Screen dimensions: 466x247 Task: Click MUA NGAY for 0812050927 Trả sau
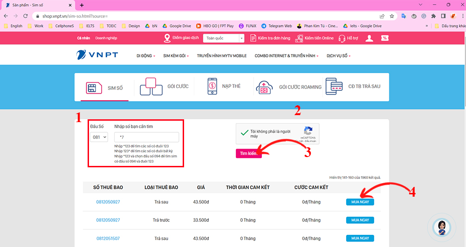[360, 202]
